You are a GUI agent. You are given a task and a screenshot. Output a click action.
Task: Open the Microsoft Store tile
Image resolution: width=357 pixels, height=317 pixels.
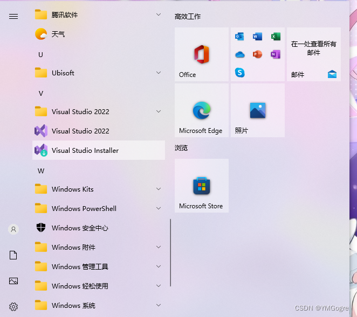(x=202, y=186)
